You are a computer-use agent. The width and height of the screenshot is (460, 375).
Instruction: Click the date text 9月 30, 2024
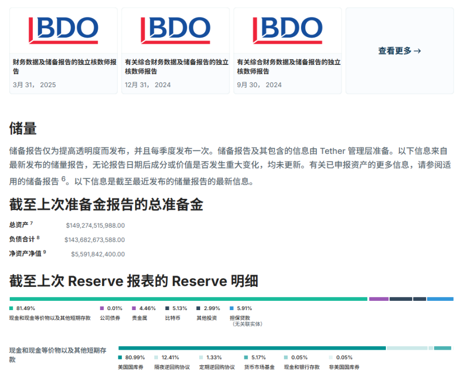(259, 85)
